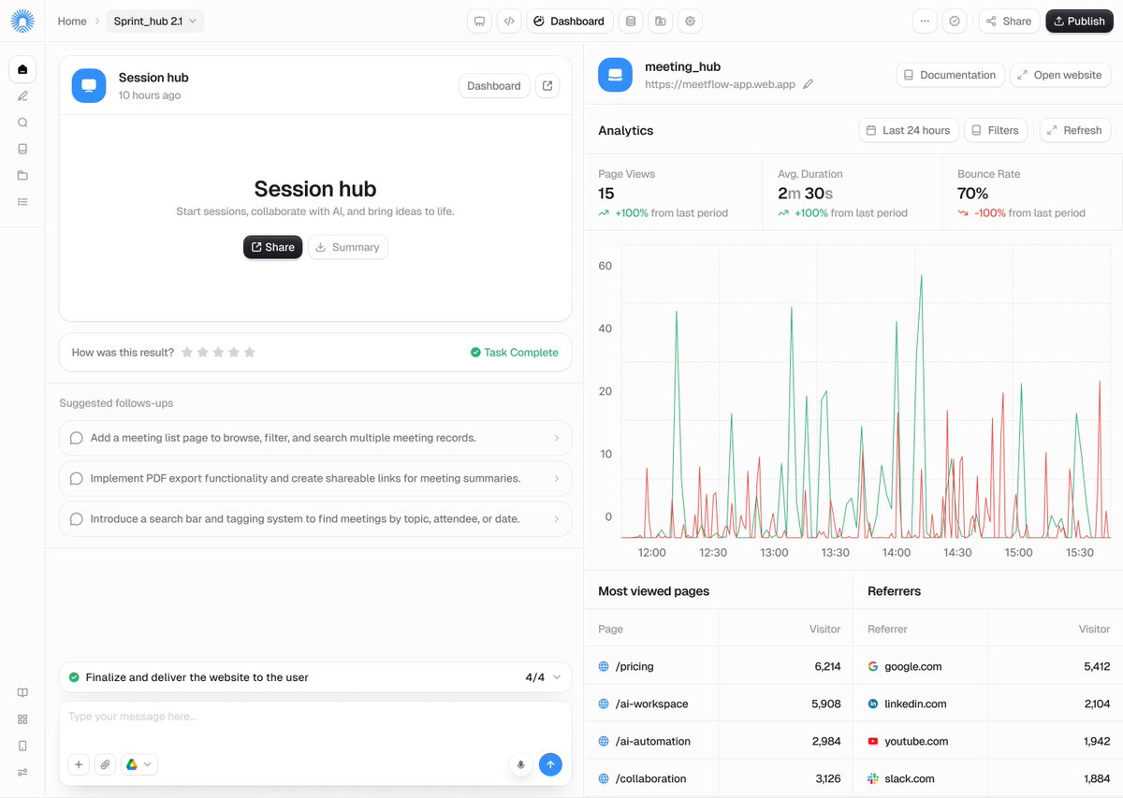
Task: Click the blue meeting_hub app icon
Action: click(615, 75)
